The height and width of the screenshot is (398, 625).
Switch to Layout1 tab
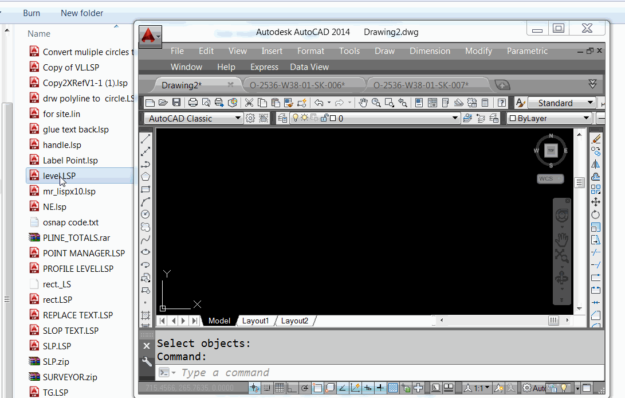[x=255, y=321]
